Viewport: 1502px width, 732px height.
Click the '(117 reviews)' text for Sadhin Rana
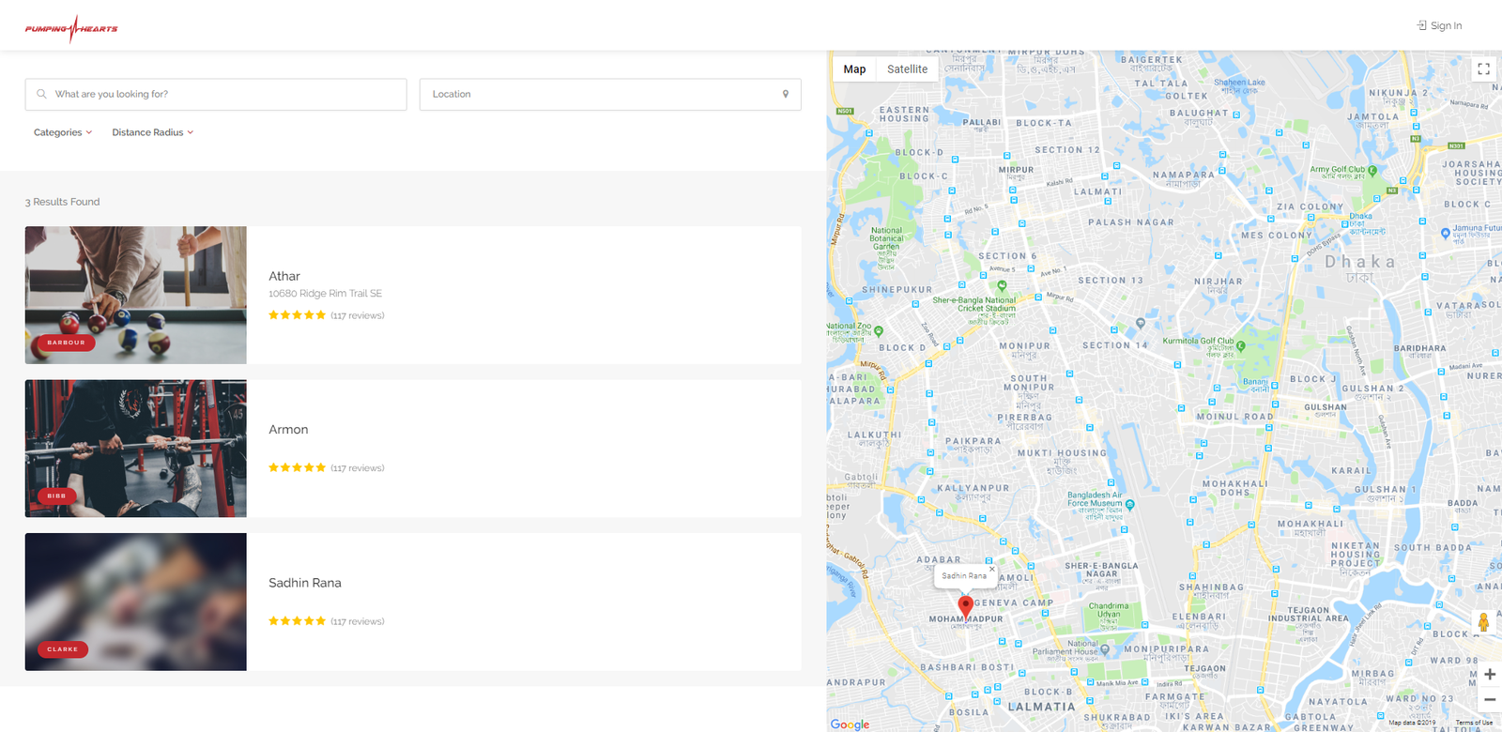click(x=358, y=621)
